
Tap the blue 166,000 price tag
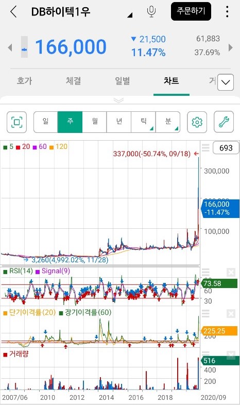(x=220, y=208)
